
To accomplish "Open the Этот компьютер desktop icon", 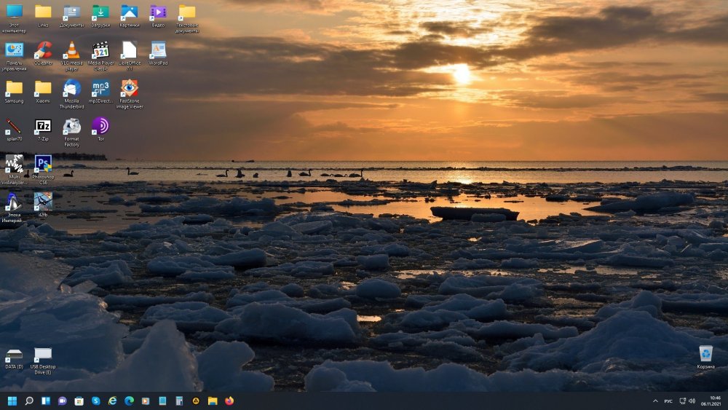I will coord(15,19).
